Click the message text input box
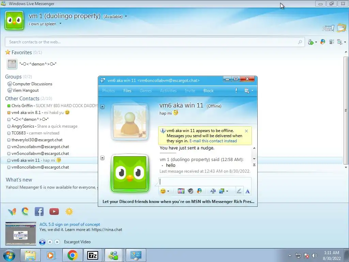Viewport: 349px width, 262px height. 205,181
